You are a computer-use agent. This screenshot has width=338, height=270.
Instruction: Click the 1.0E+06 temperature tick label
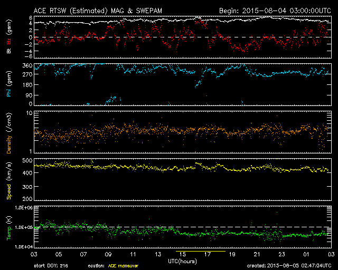coord(23,208)
